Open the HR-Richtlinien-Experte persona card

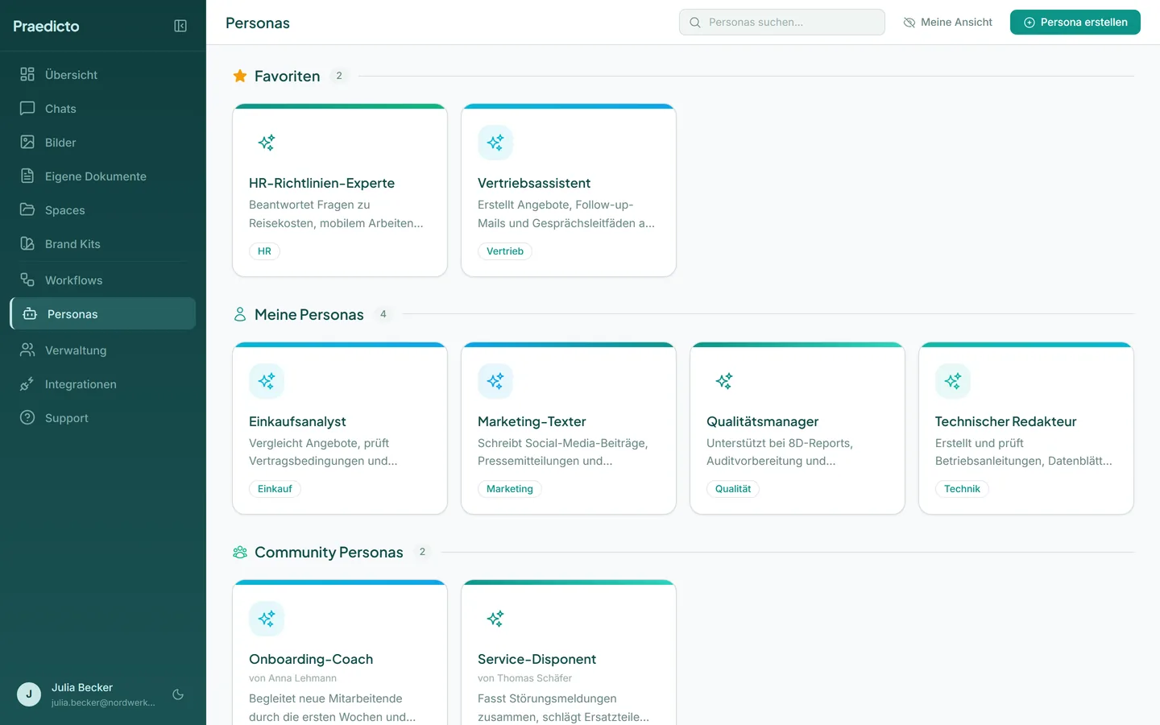[340, 190]
